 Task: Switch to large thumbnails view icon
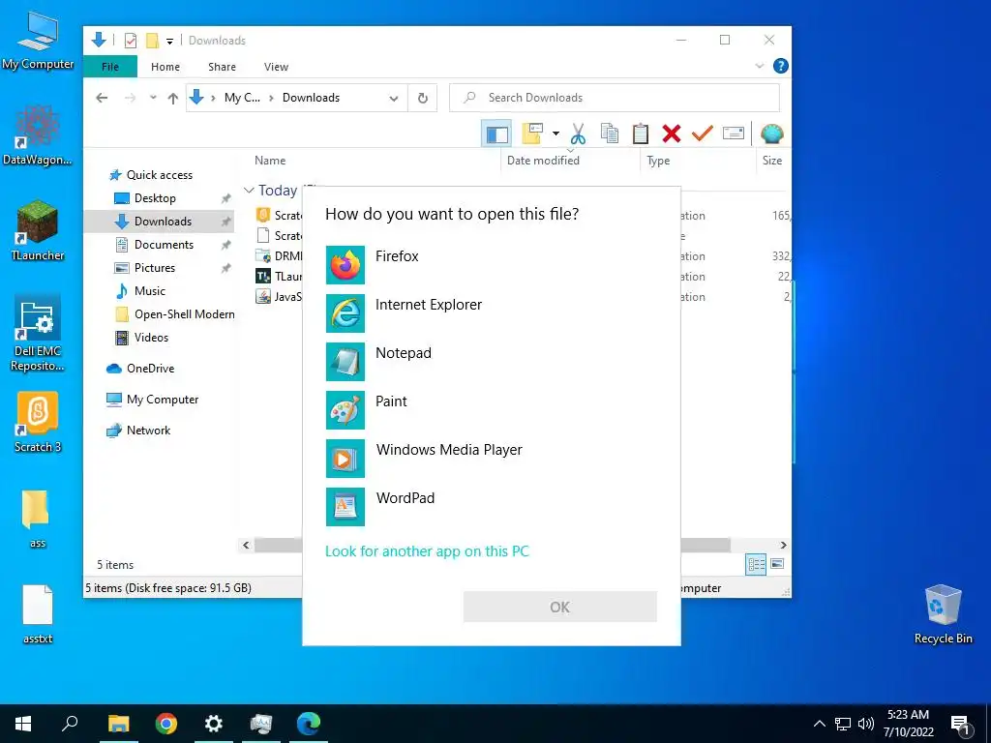coord(777,564)
